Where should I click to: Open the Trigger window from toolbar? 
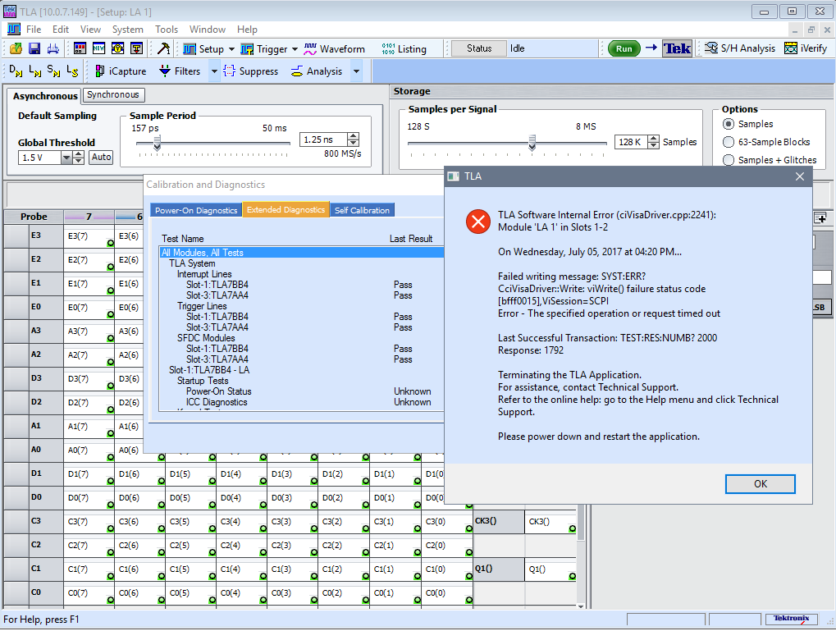click(264, 49)
